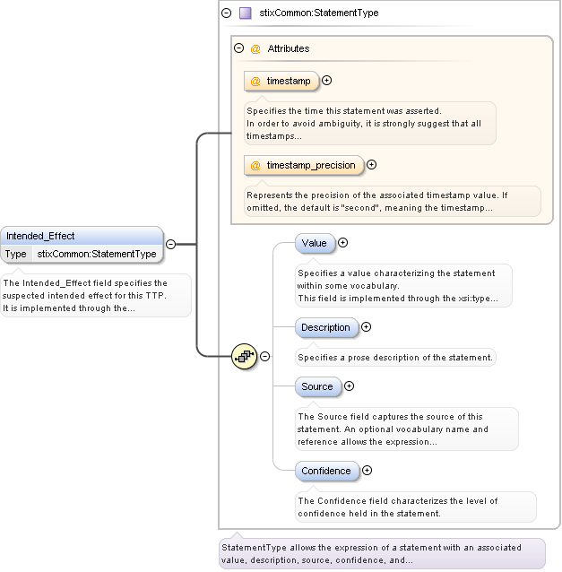
Task: Expand the timestamp_precision attribute
Action: (x=372, y=165)
